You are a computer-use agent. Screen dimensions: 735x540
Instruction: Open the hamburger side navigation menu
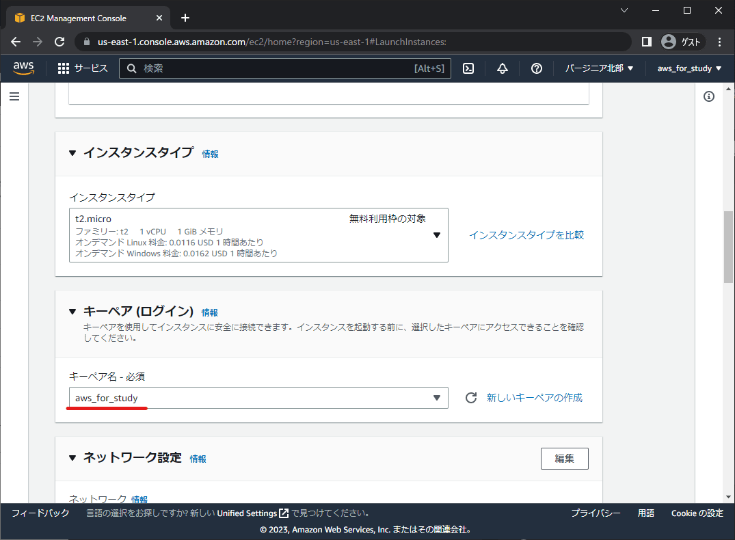14,96
